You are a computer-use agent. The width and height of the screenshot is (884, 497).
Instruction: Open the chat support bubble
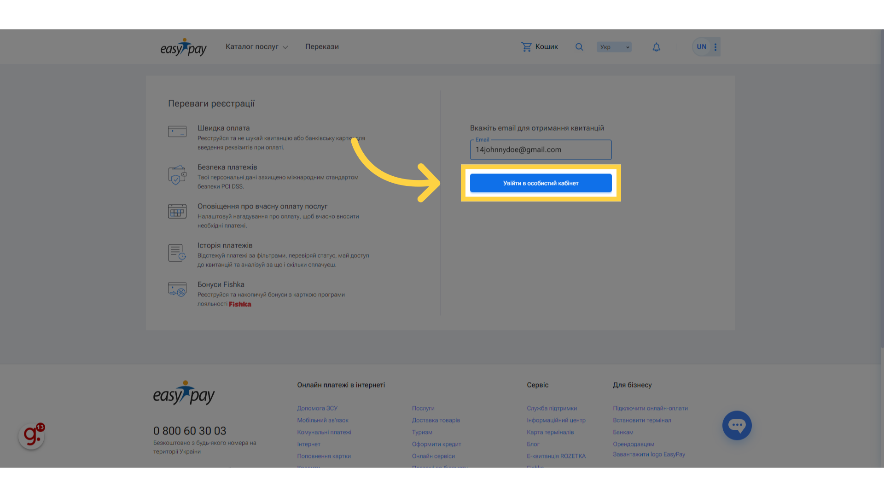(x=737, y=425)
